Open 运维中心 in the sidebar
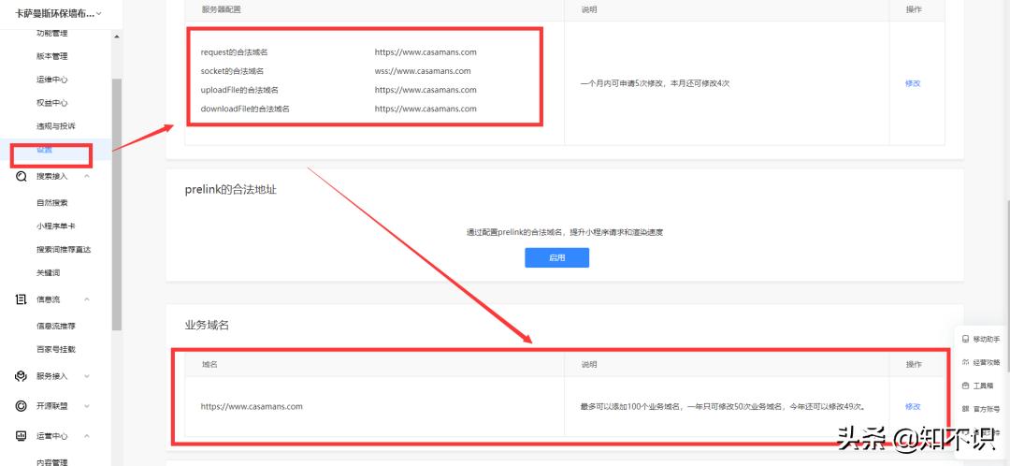The height and width of the screenshot is (466, 1010). click(52, 80)
